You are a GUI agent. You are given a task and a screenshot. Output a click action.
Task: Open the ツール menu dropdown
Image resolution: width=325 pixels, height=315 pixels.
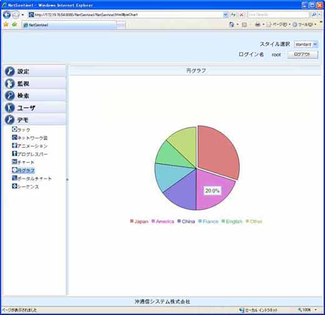coord(304,24)
